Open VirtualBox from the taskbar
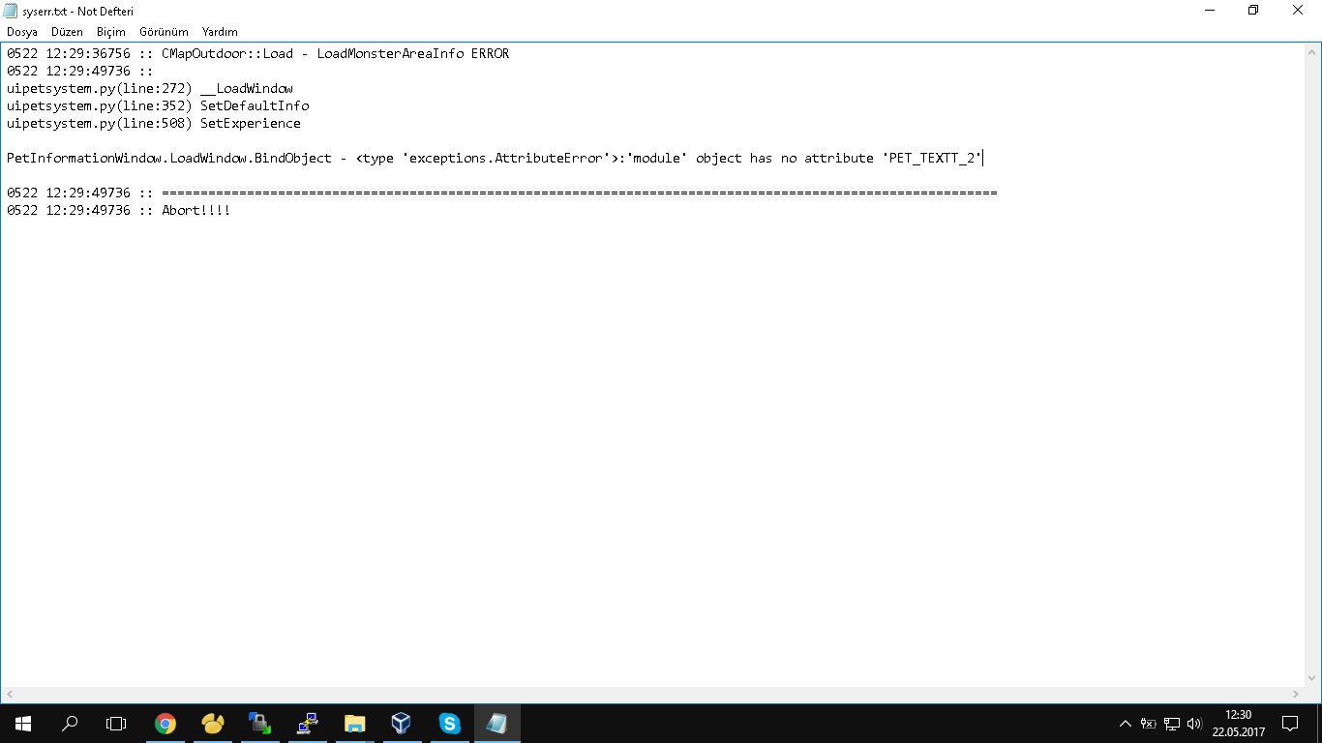 point(402,723)
